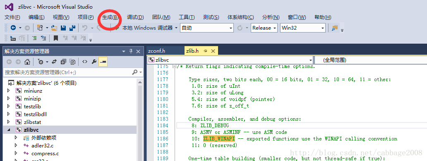Collapse the zlibvc project node
This screenshot has height=161, width=427.
(x=8, y=130)
